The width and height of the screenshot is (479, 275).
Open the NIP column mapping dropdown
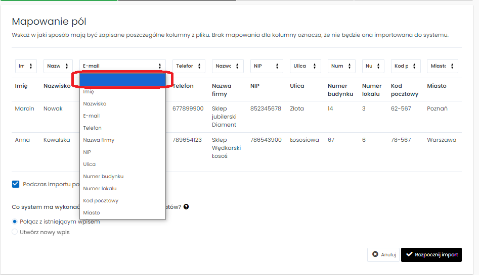pyautogui.click(x=267, y=66)
